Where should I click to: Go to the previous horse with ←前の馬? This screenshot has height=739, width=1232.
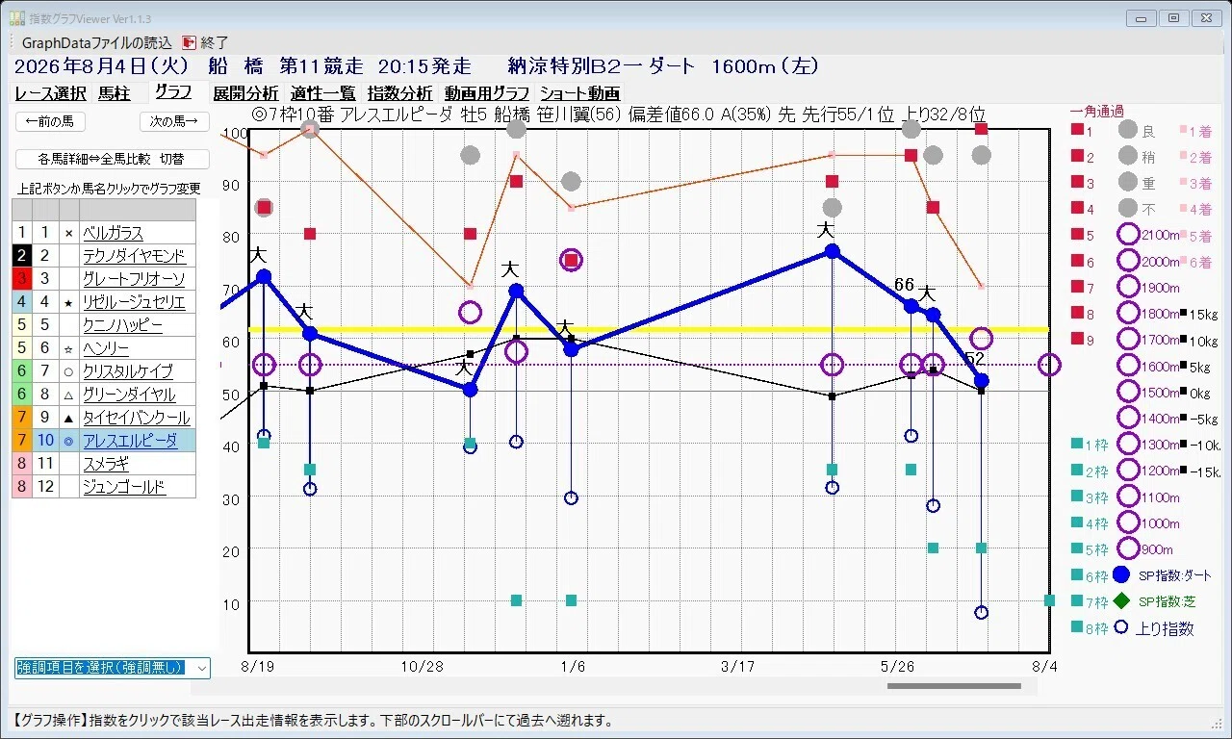click(x=51, y=121)
